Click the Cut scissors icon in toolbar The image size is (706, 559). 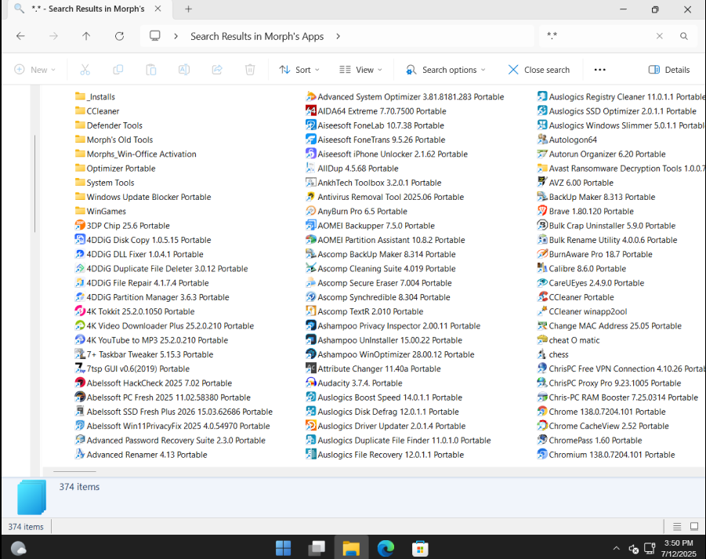(85, 70)
